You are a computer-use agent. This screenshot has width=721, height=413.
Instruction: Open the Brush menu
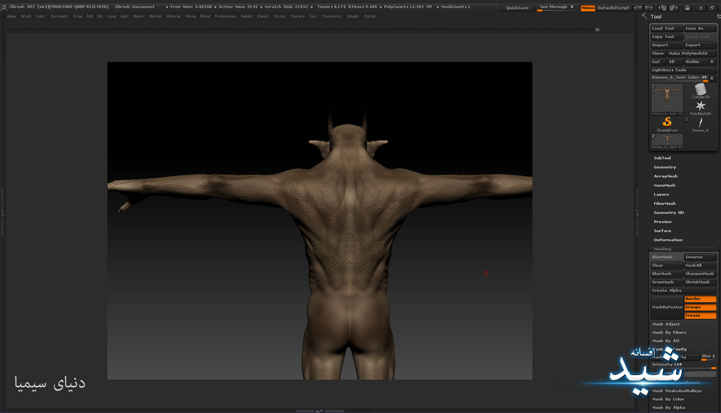pos(26,16)
